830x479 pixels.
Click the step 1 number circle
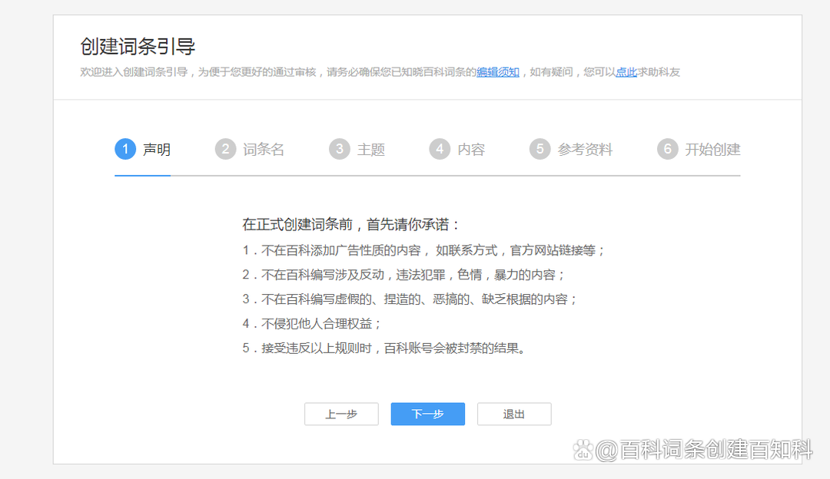(x=125, y=149)
